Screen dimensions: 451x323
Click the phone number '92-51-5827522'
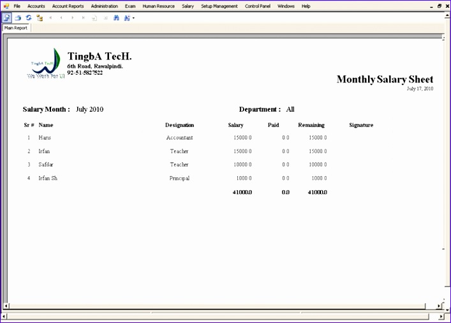[85, 73]
